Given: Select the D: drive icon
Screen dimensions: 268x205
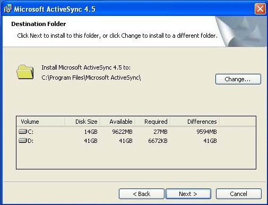Looking at the screenshot, I should [23, 141].
